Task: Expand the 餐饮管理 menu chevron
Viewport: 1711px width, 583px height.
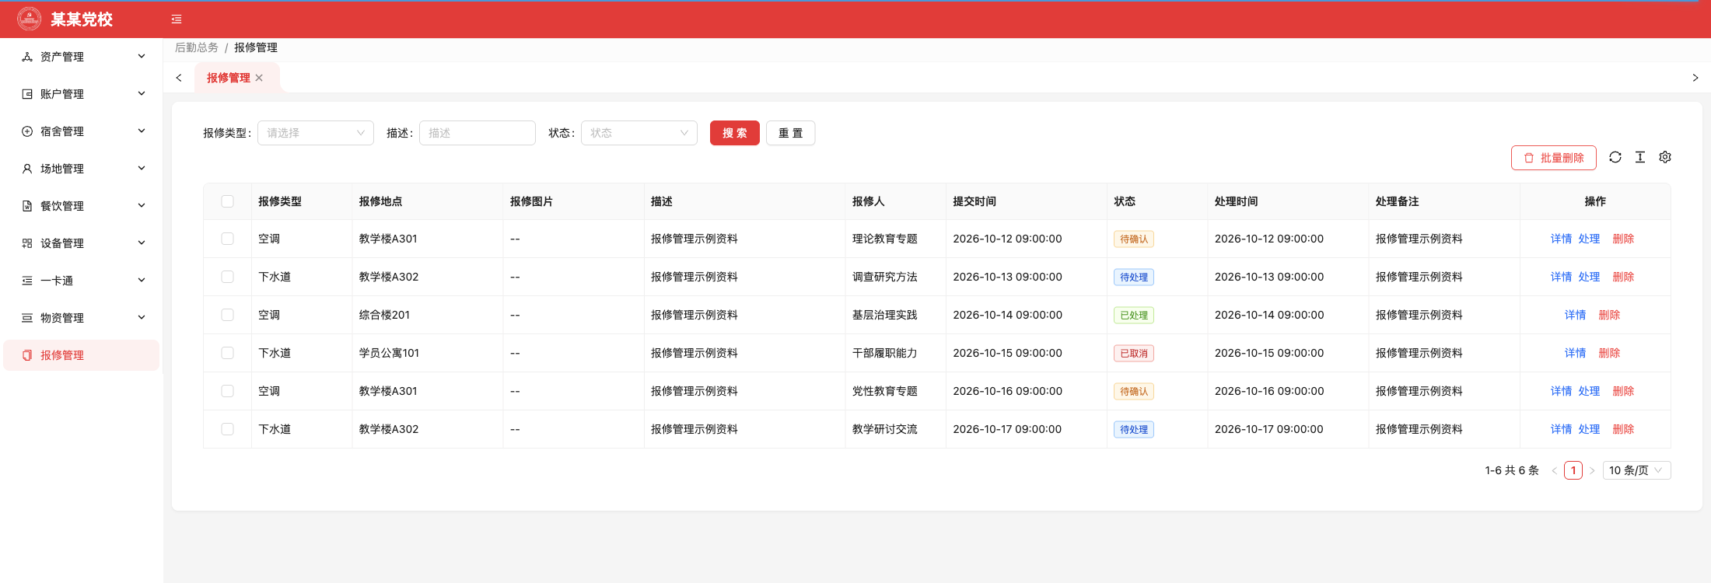Action: (x=142, y=205)
